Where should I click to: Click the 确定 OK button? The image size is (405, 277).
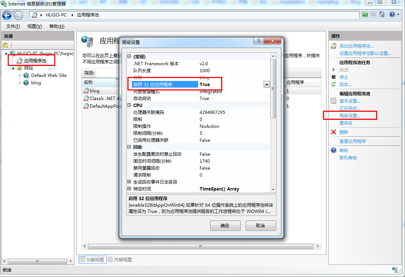click(225, 226)
